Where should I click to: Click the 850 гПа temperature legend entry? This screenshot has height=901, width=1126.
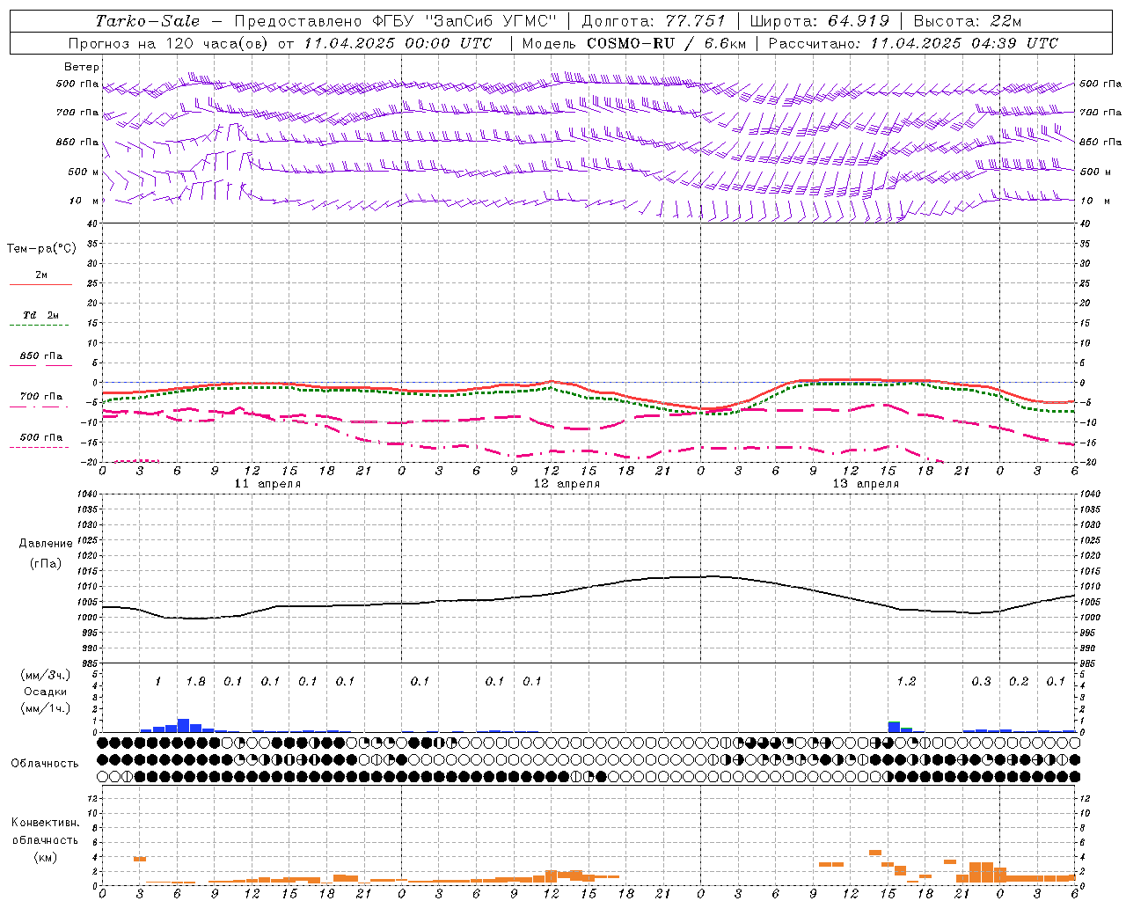41,356
